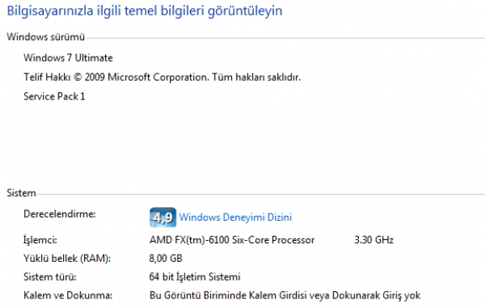Click the Sistem türü label
The height and width of the screenshot is (308, 485).
(x=50, y=276)
